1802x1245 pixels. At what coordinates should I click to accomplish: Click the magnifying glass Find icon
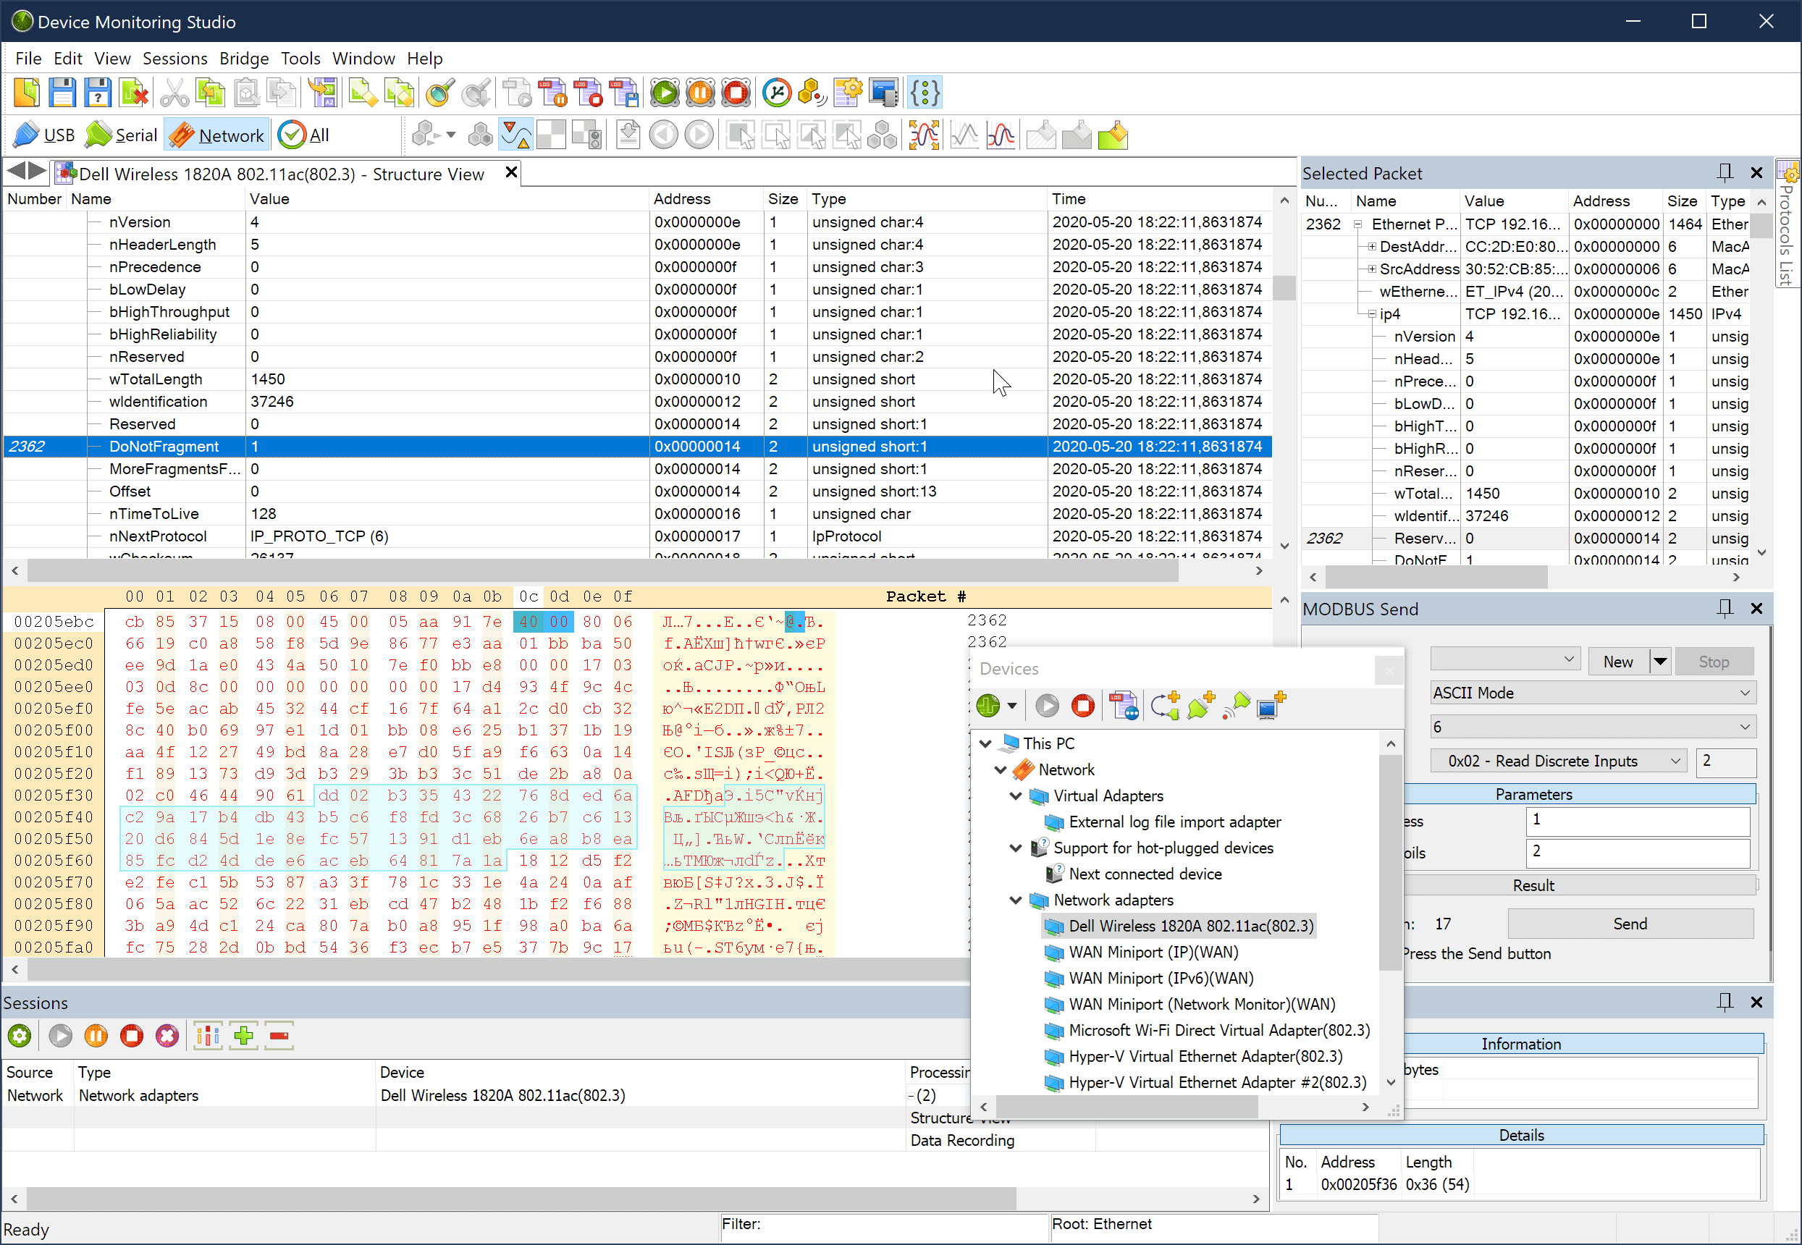[x=440, y=93]
